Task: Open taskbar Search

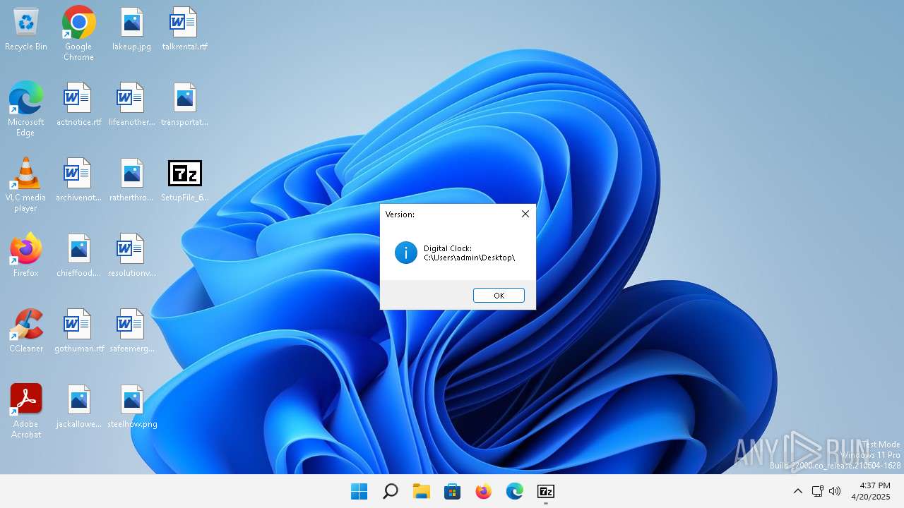Action: (390, 492)
